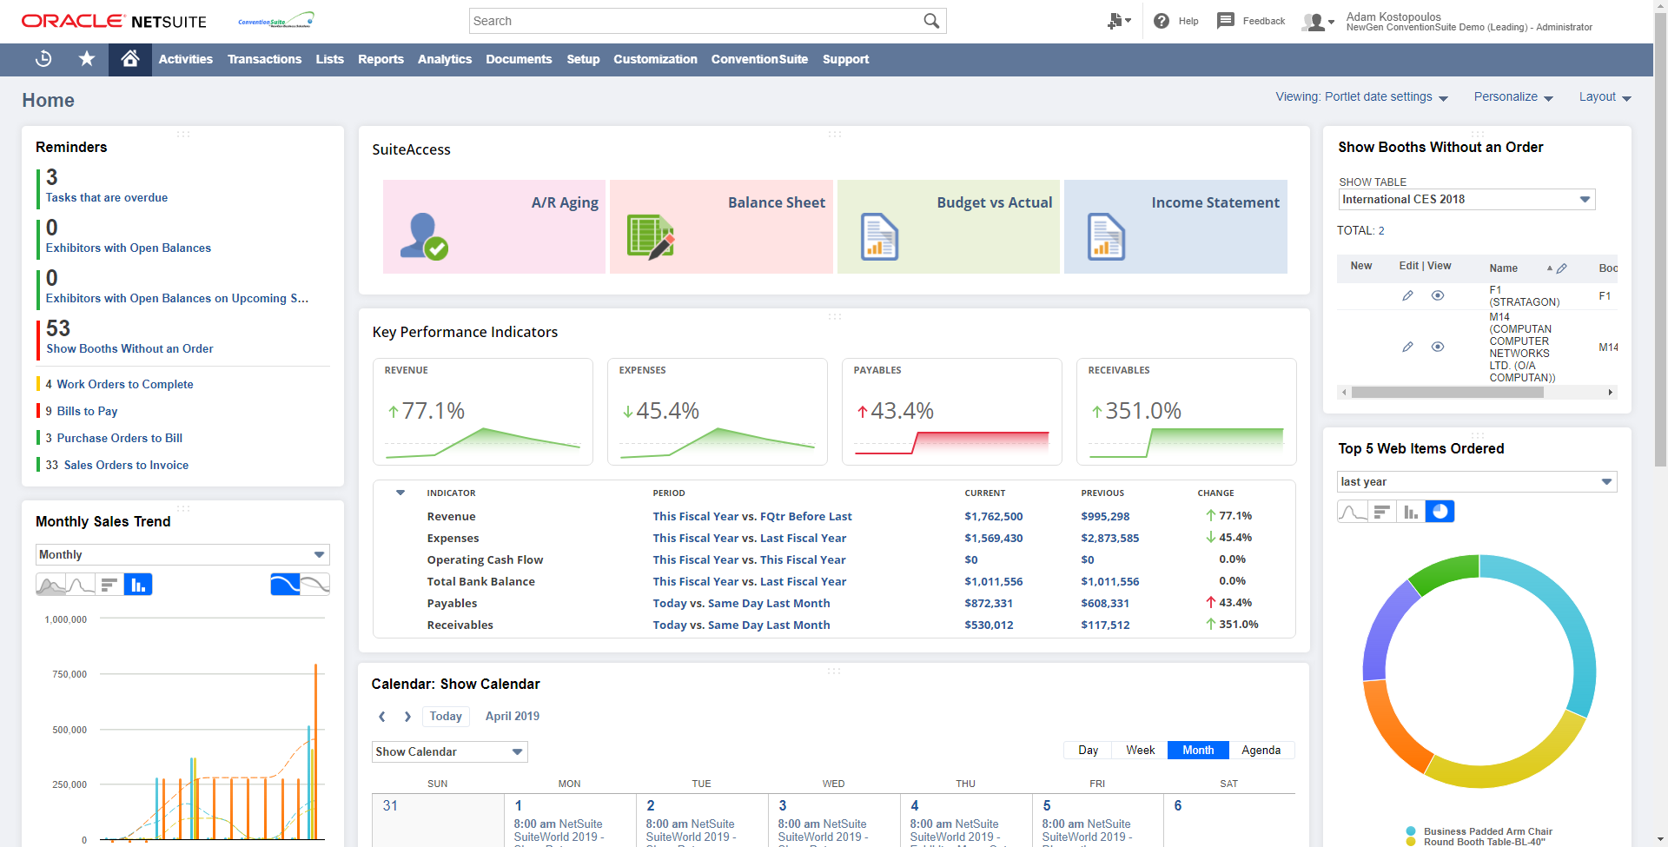Open the Analytics menu
Image resolution: width=1668 pixels, height=847 pixels.
click(445, 59)
